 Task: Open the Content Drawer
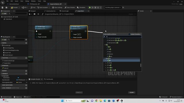[6, 97]
